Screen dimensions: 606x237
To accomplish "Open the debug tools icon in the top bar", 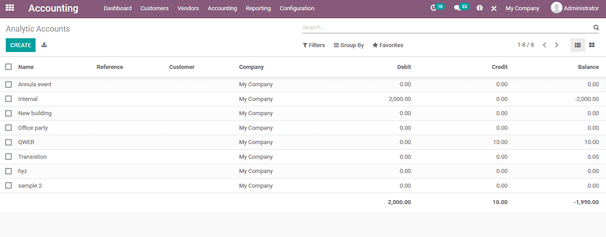I will (494, 8).
